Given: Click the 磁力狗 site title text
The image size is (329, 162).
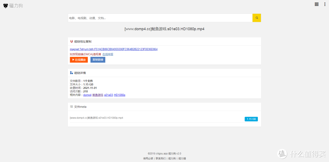Looking at the screenshot, I should [x=16, y=6].
